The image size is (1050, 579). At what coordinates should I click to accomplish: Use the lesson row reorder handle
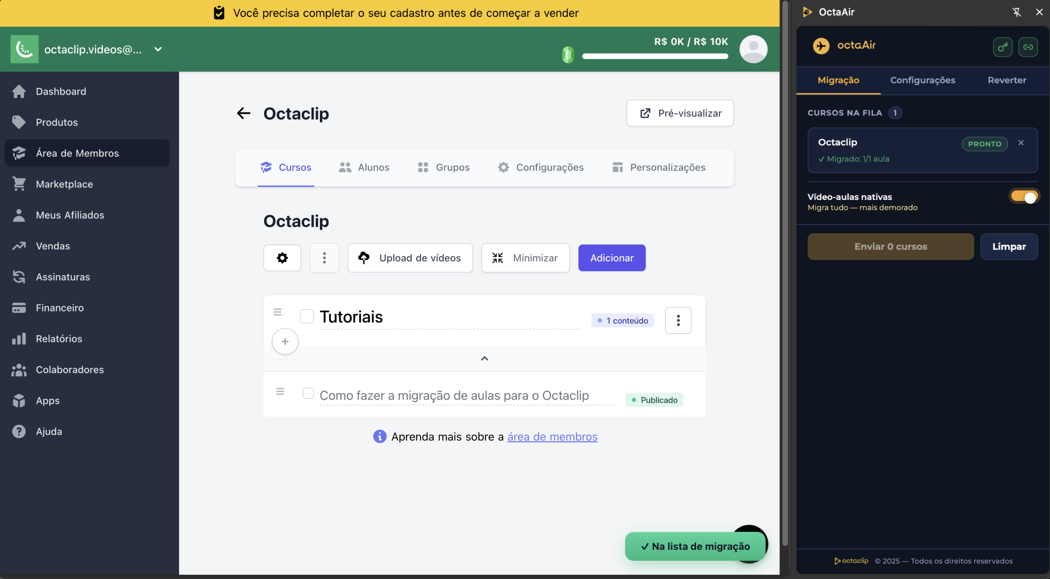[280, 391]
